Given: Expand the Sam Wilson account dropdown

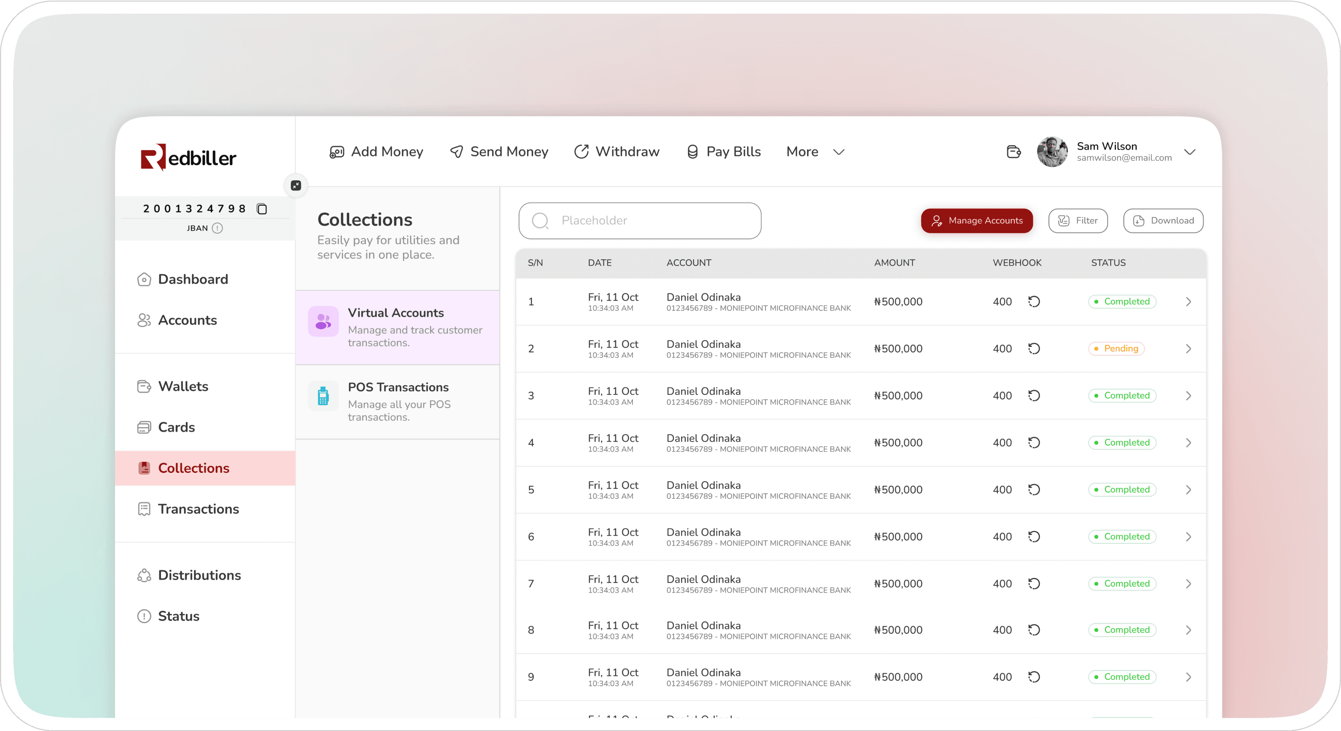Looking at the screenshot, I should [x=1189, y=150].
